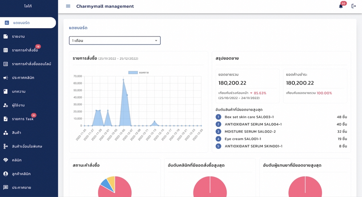Image resolution: width=362 pixels, height=197 pixels.
Task: Click MOISTURE SERUM SAL002-2 row
Action: (x=281, y=132)
